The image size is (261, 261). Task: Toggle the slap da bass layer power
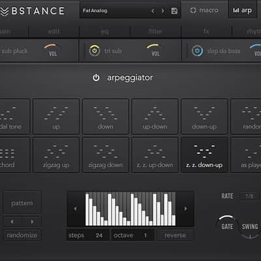point(197,51)
